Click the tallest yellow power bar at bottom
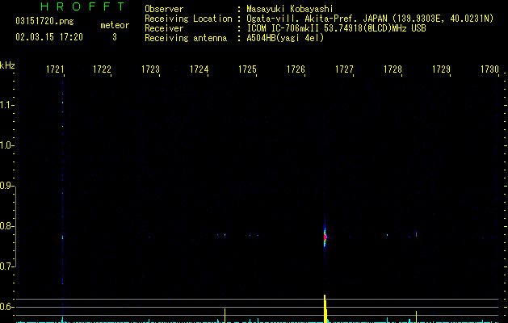Screen dimensions: 508x323 [x=325, y=308]
